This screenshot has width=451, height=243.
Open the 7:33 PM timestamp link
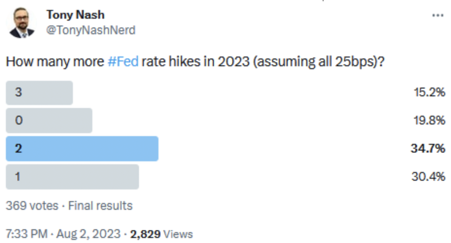[x=26, y=234]
